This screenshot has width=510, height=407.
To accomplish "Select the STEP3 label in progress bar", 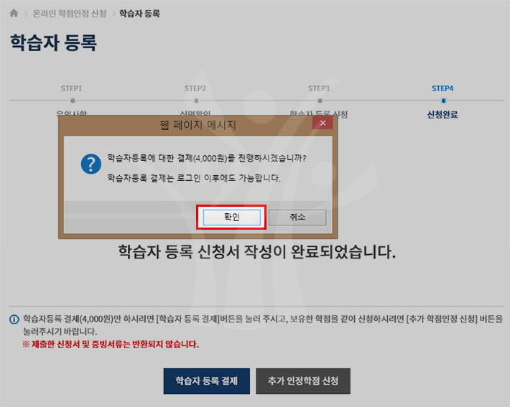I will pos(319,88).
